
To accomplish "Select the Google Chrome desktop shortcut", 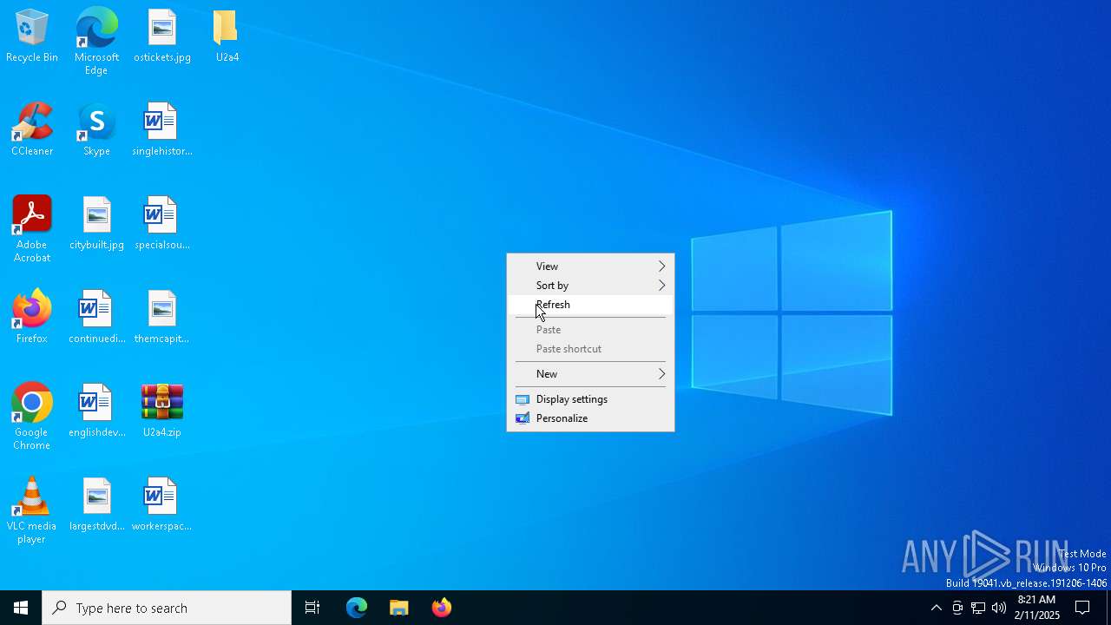I will coord(32,417).
